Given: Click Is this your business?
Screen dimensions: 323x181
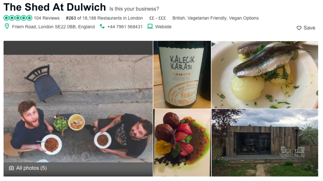Looking at the screenshot, I should (x=134, y=9).
